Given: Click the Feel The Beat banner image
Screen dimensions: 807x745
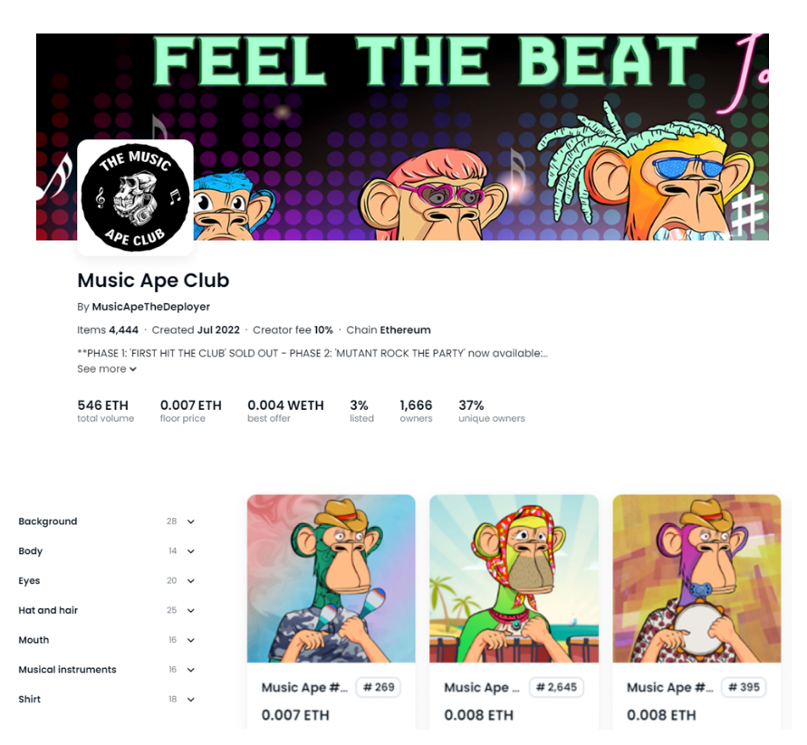Looking at the screenshot, I should [402, 137].
